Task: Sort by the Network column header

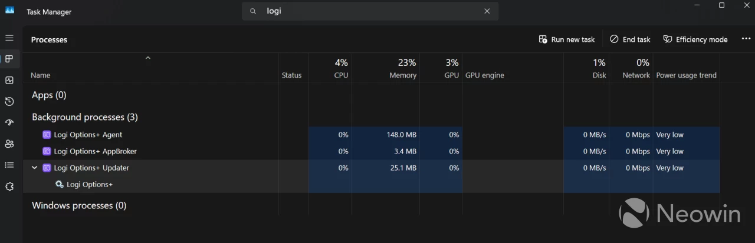Action: (636, 75)
